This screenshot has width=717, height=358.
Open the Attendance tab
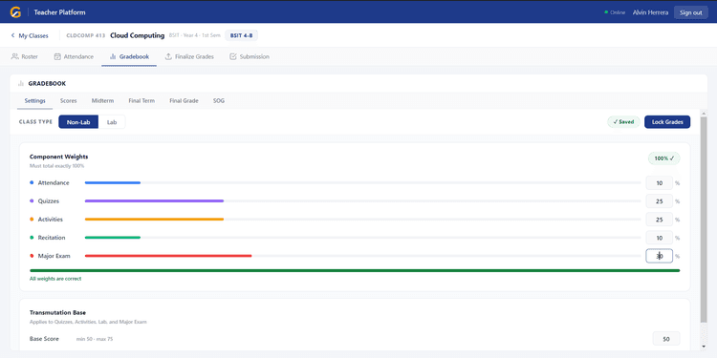click(74, 56)
